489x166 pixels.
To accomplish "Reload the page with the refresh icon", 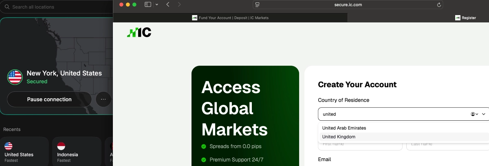I will click(x=439, y=5).
